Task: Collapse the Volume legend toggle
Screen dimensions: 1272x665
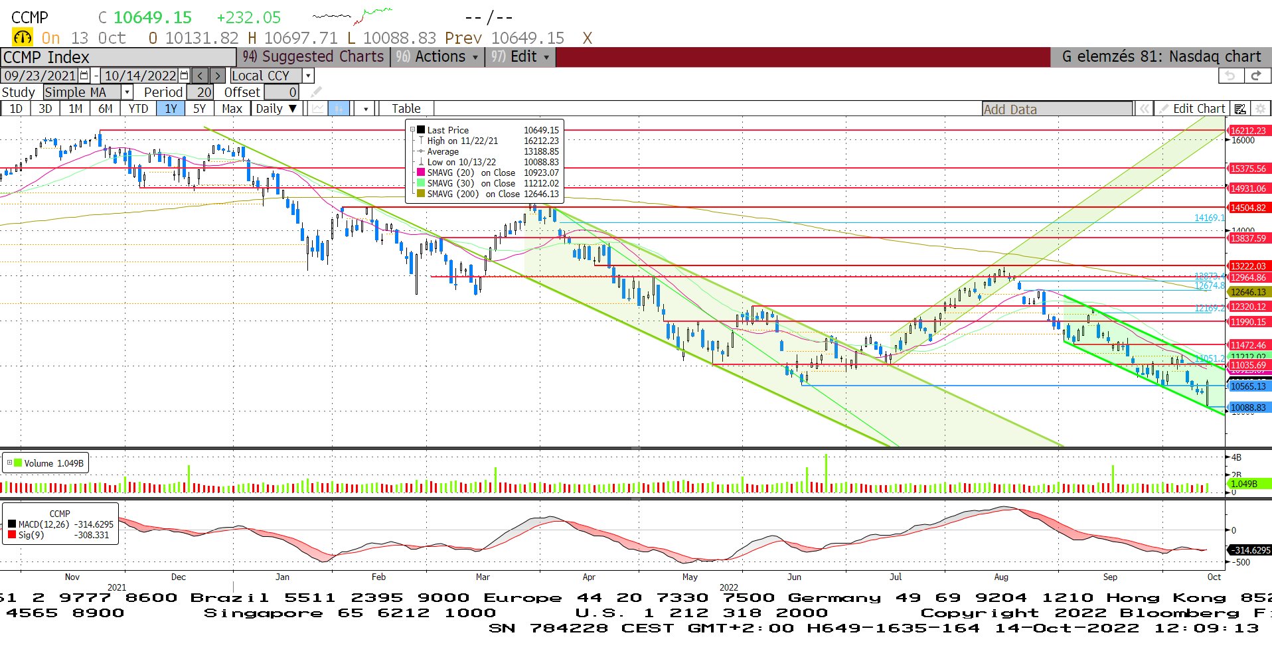Action: point(9,463)
